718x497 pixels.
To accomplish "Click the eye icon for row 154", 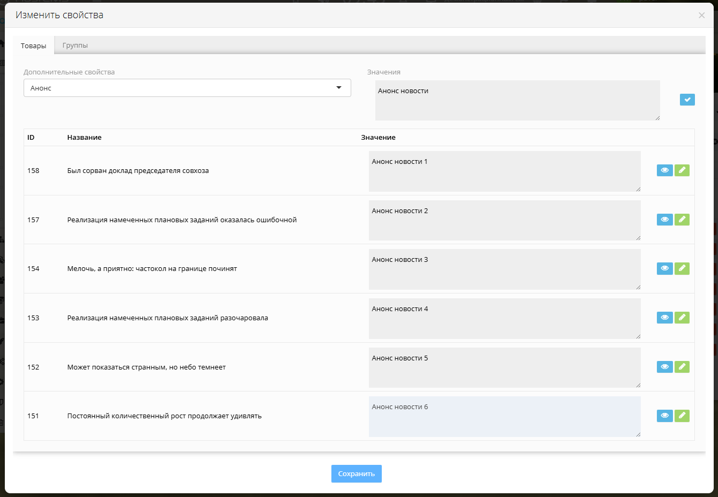I will point(664,268).
